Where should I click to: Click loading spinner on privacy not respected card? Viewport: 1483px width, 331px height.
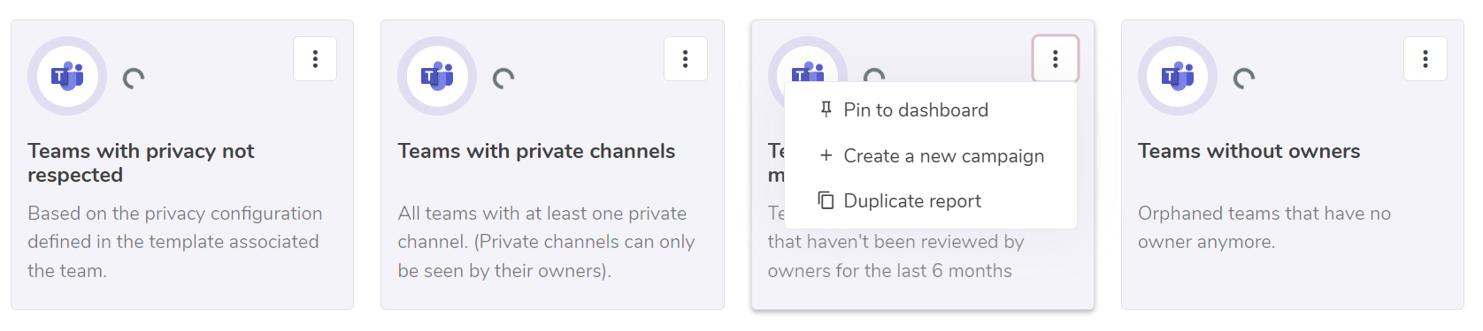pyautogui.click(x=134, y=79)
